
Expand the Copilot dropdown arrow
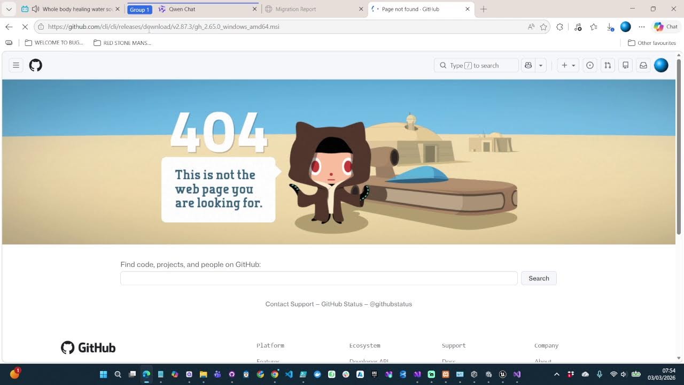pos(541,65)
